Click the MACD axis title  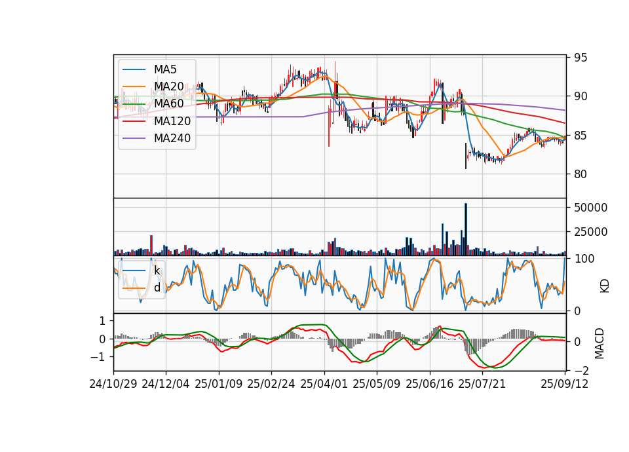click(x=600, y=343)
